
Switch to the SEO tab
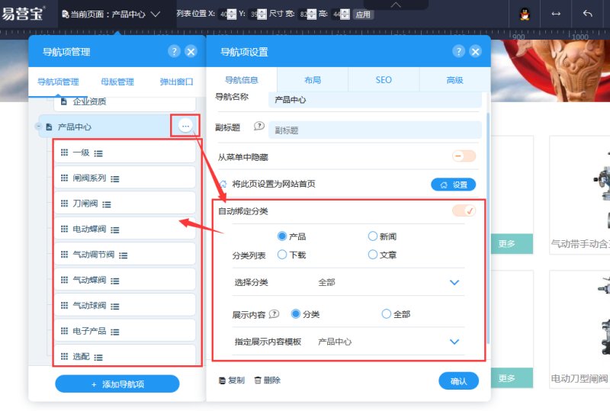pos(384,80)
